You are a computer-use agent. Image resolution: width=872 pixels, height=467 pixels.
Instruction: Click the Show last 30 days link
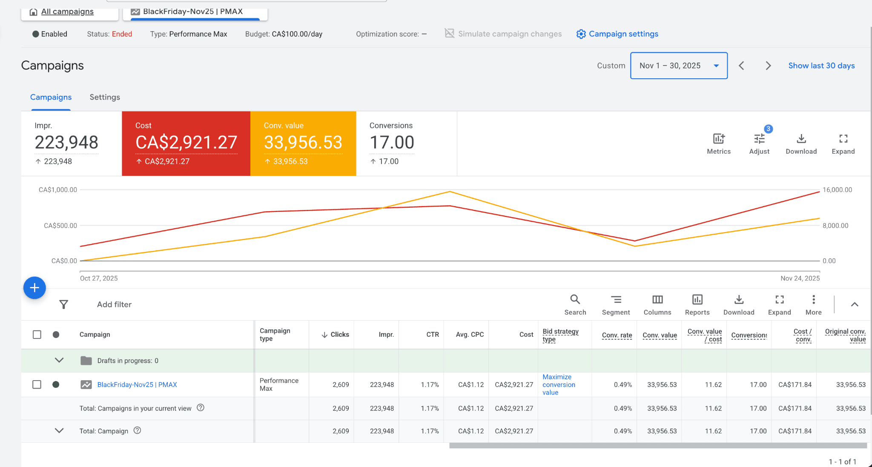click(x=821, y=66)
